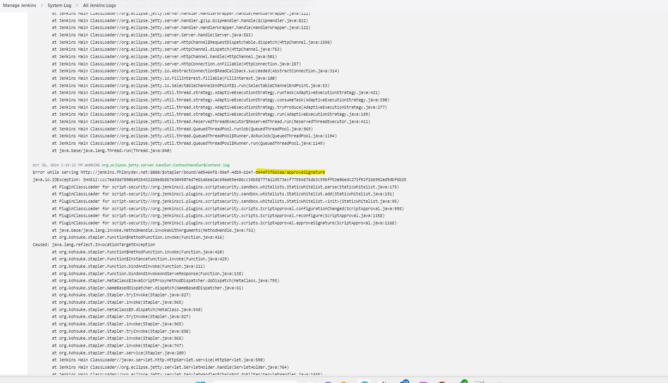668x383 pixels.
Task: Click the AdaptiveExecutionStrategy.consumeTask line
Action: point(221,100)
